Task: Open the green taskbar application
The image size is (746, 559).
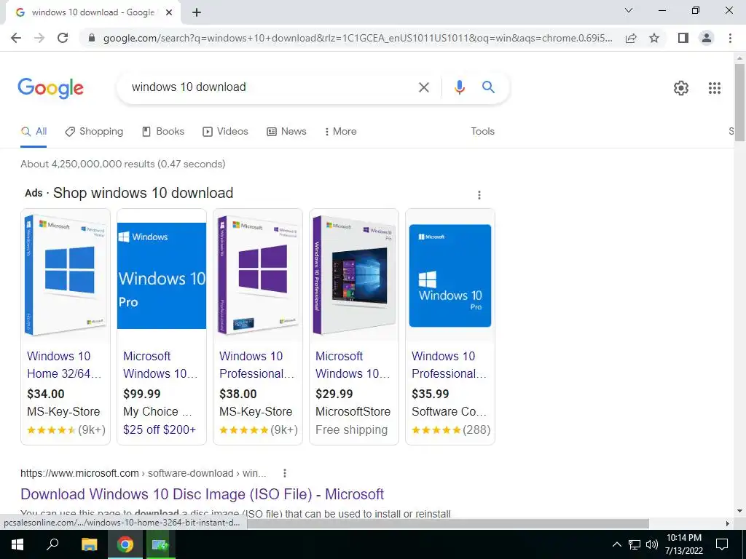Action: tap(160, 544)
